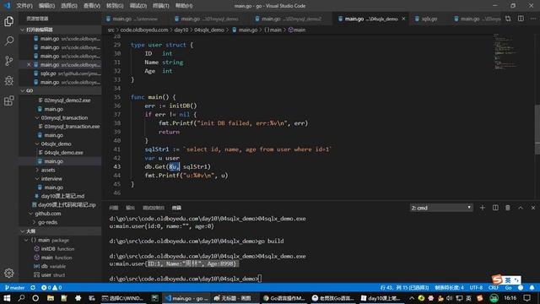Image resolution: width=540 pixels, height=304 pixels.
Task: Open the editor More Actions ellipsis
Action: click(533, 19)
